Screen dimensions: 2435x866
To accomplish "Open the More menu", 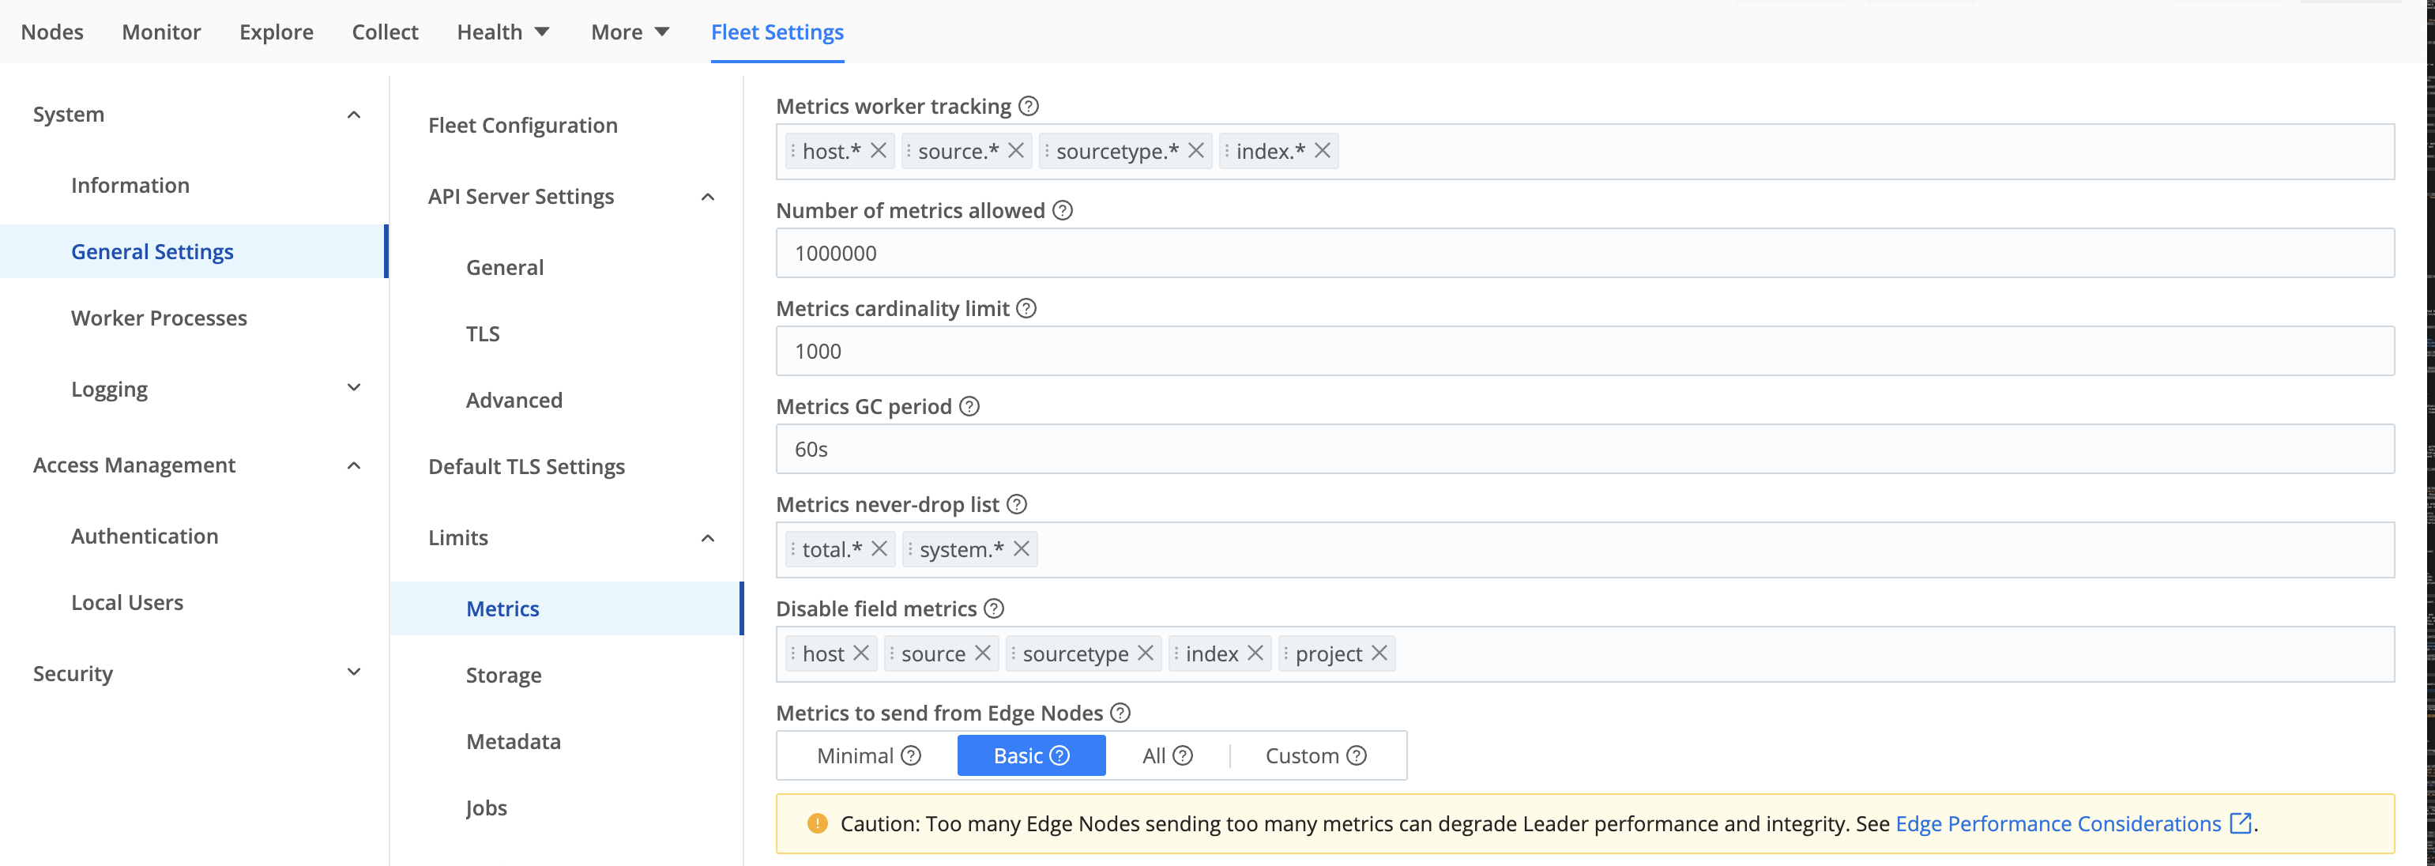I will (x=629, y=31).
